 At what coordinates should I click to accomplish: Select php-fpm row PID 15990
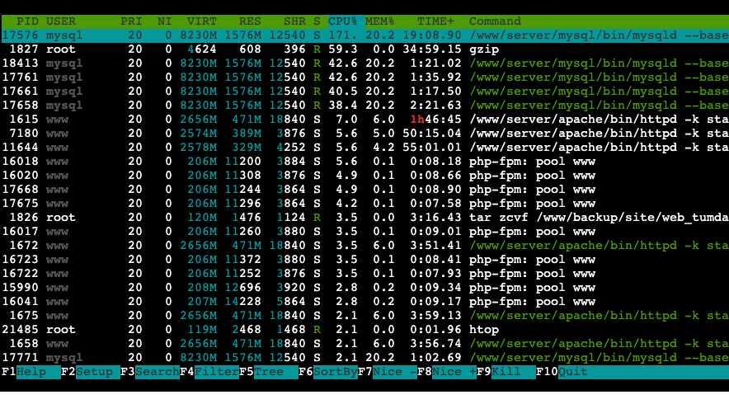point(365,288)
